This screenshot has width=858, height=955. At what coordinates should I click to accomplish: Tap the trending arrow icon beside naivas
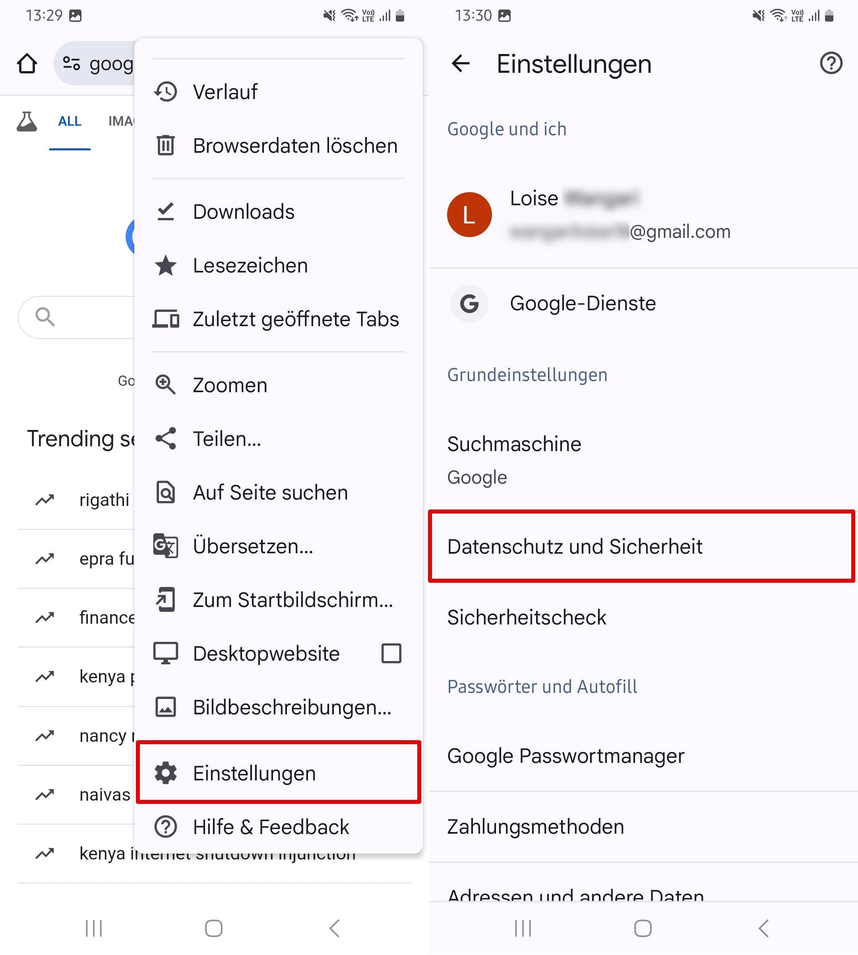45,795
